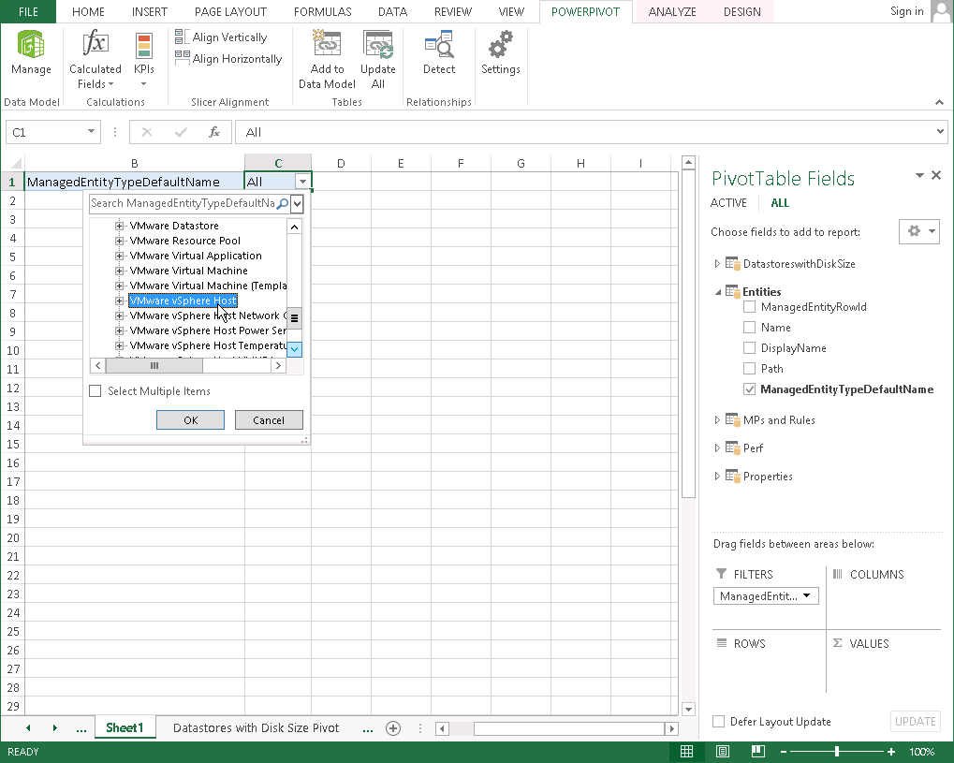Open the KPIs menu
The image size is (954, 763).
143,60
